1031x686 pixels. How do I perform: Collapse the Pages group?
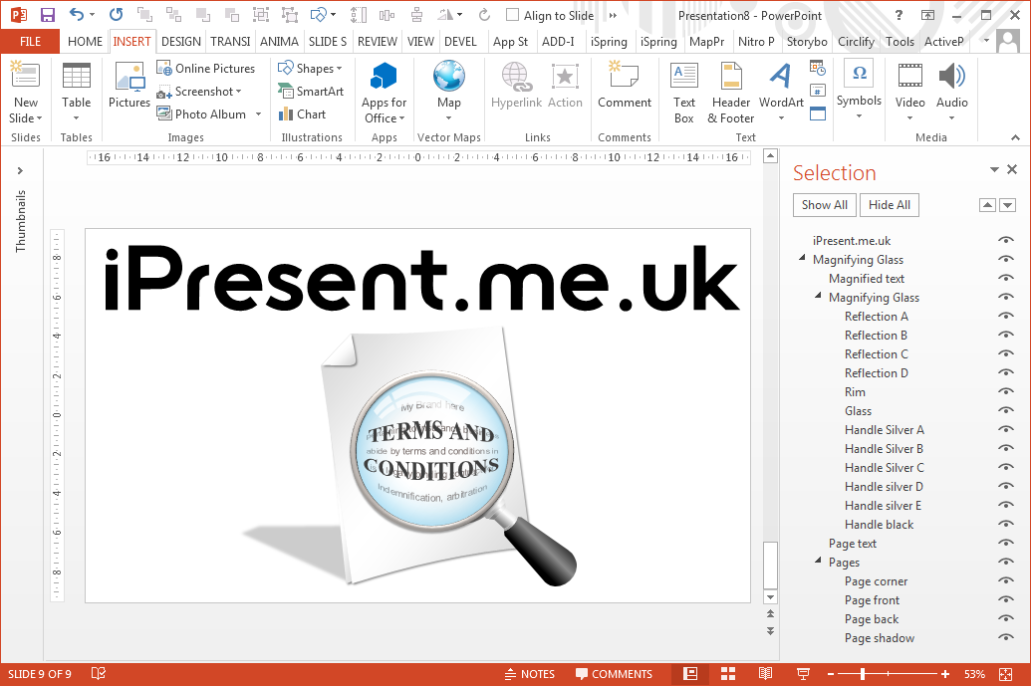pyautogui.click(x=818, y=562)
